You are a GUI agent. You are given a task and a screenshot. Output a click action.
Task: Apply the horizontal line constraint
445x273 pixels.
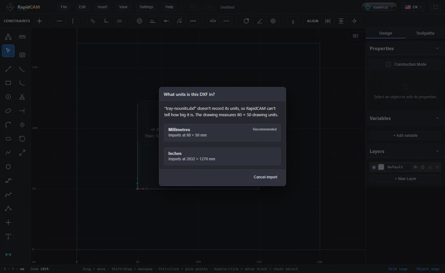[x=59, y=21]
